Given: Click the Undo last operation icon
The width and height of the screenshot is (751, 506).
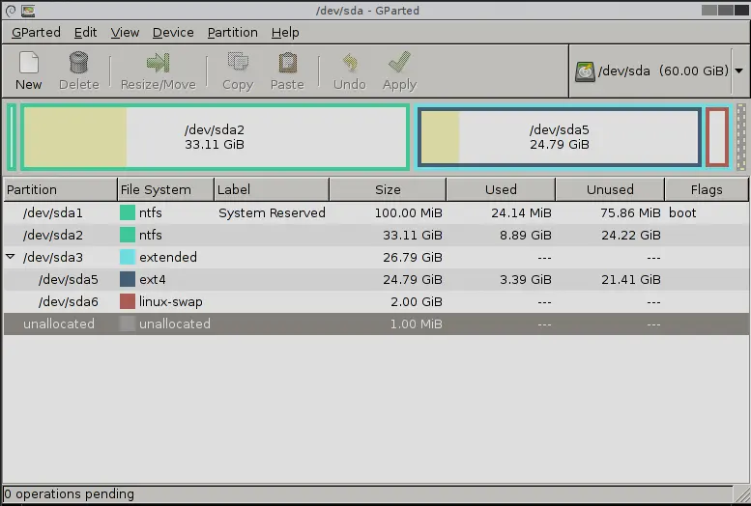Looking at the screenshot, I should click(x=350, y=63).
